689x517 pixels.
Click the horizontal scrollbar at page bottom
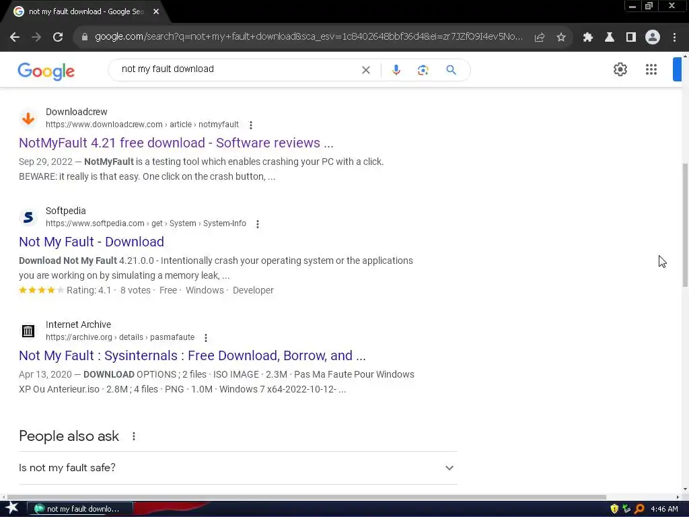click(306, 497)
